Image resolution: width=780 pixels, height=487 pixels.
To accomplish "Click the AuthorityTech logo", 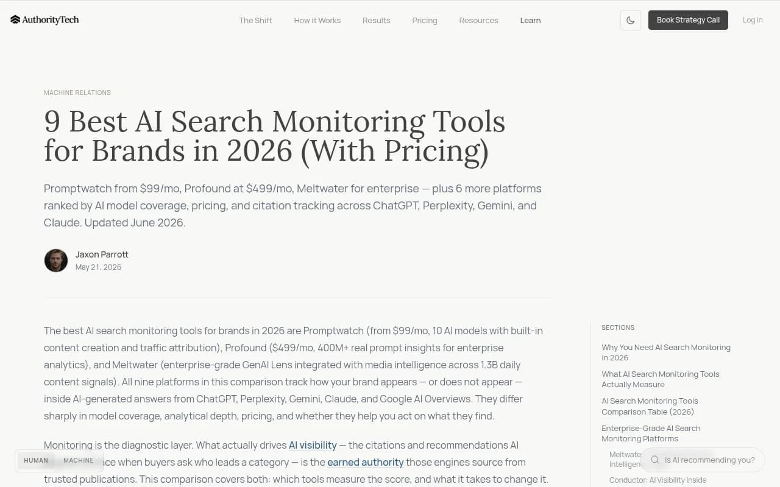I will pos(44,19).
